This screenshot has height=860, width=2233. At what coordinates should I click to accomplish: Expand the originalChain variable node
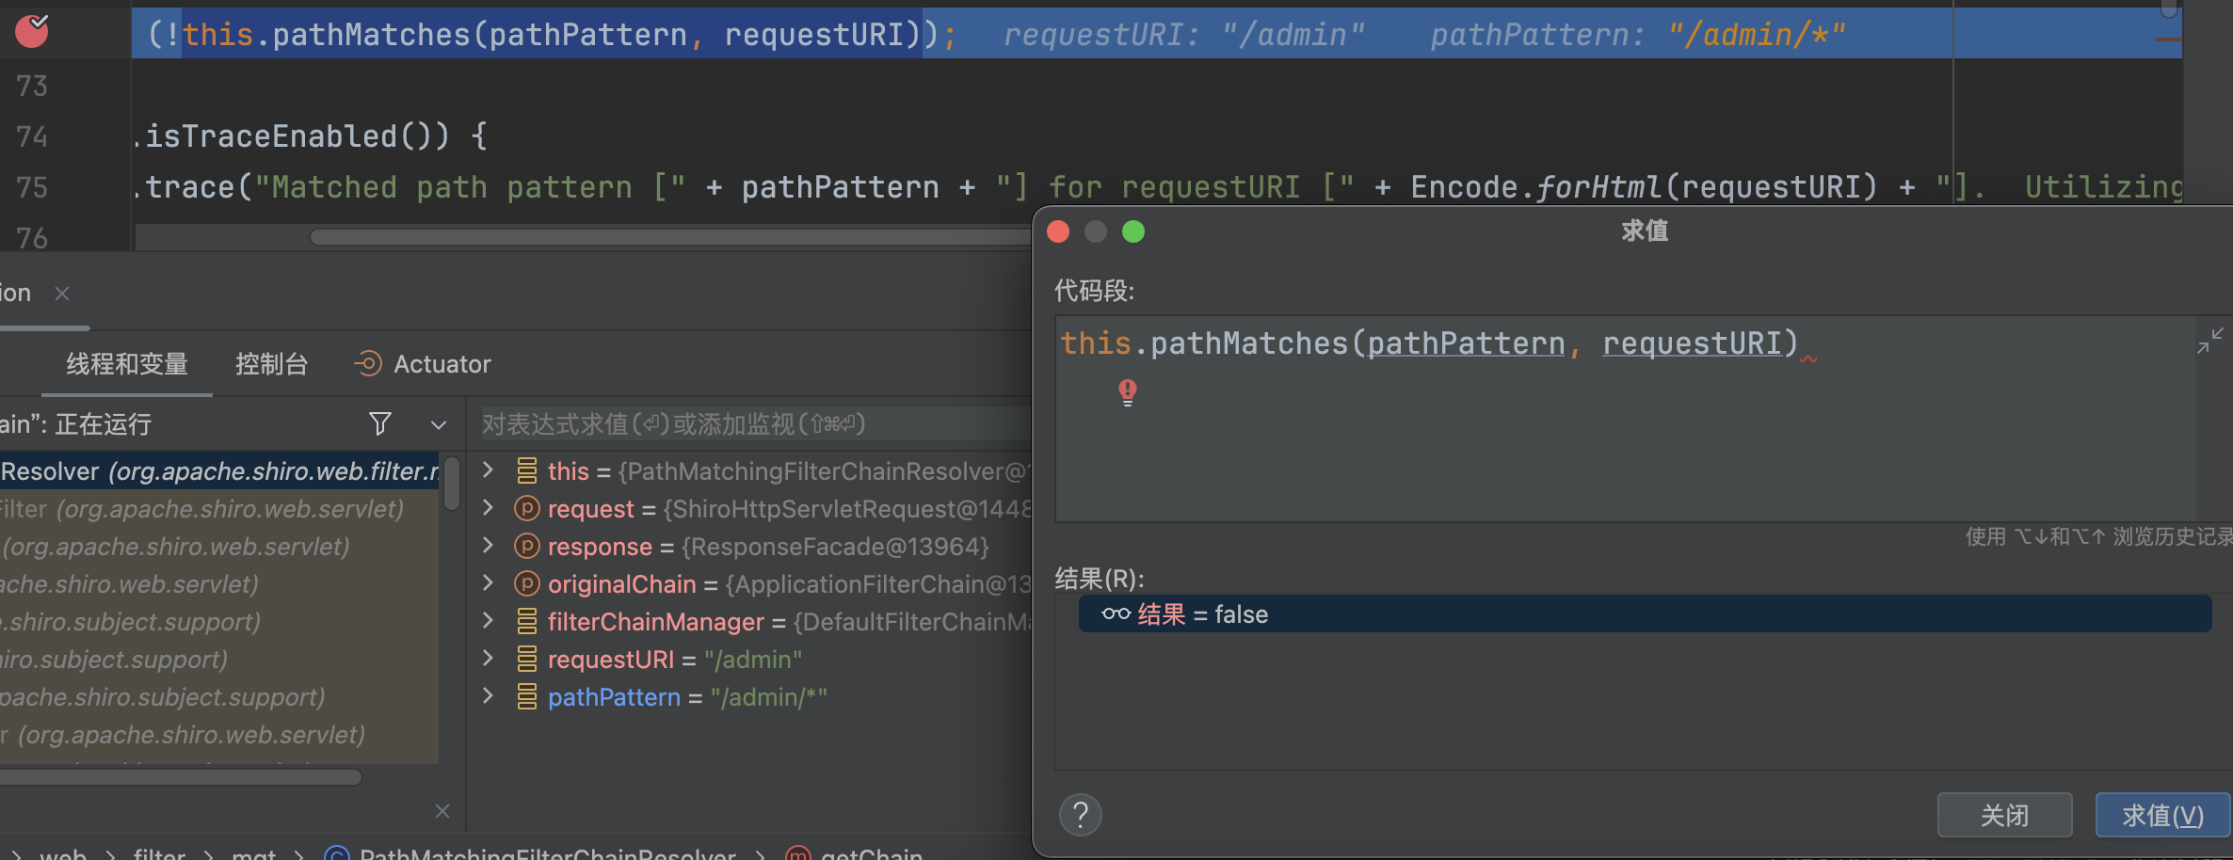(x=488, y=583)
